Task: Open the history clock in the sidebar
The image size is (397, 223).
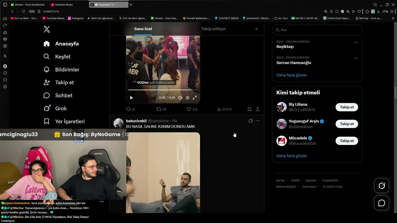Action: point(5,73)
